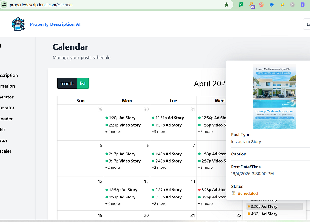This screenshot has height=222, width=310.
Task: Open the Property Description AI home link
Action: (x=55, y=24)
